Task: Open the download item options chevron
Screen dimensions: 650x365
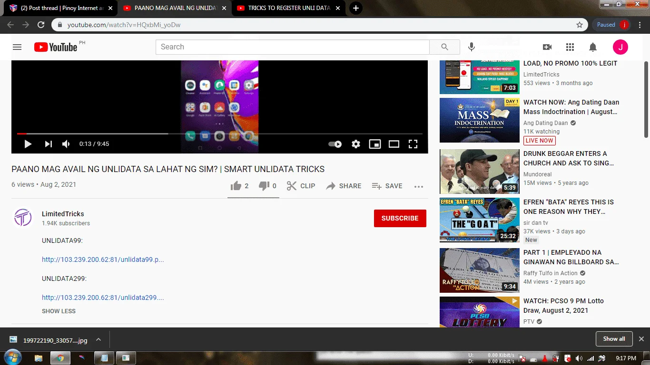Action: (x=98, y=340)
